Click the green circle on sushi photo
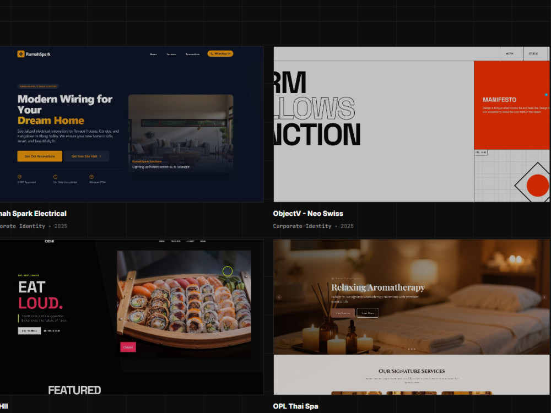The height and width of the screenshot is (413, 551). 228,271
